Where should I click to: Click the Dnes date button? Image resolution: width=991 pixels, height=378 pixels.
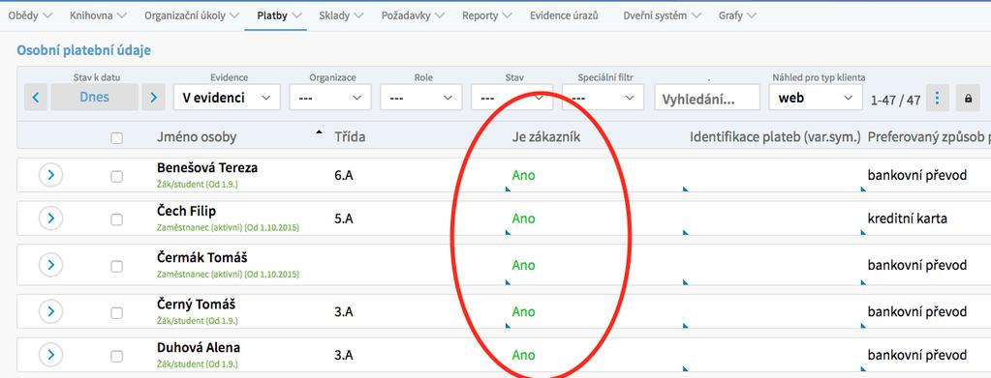94,98
